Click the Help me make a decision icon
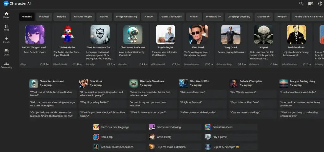 pos(152,147)
